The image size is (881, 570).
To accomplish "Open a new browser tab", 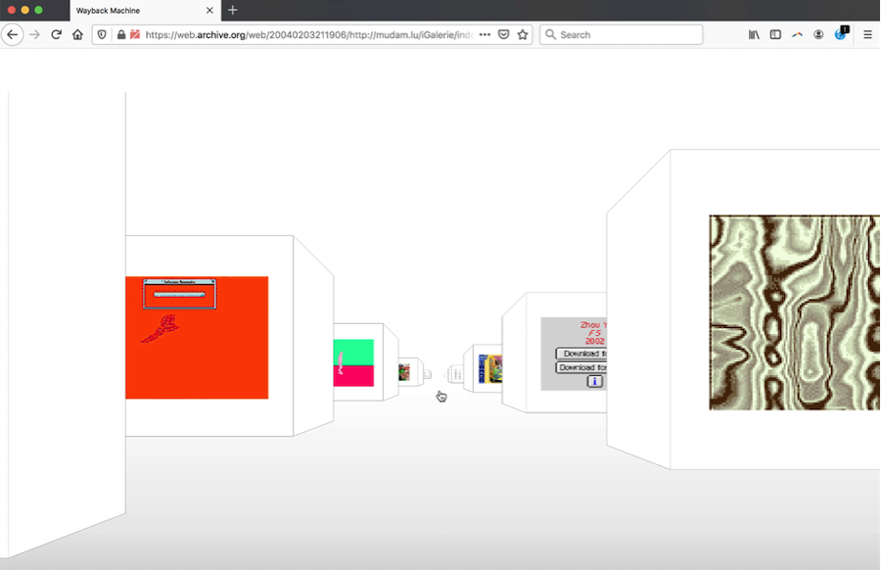I will (233, 10).
